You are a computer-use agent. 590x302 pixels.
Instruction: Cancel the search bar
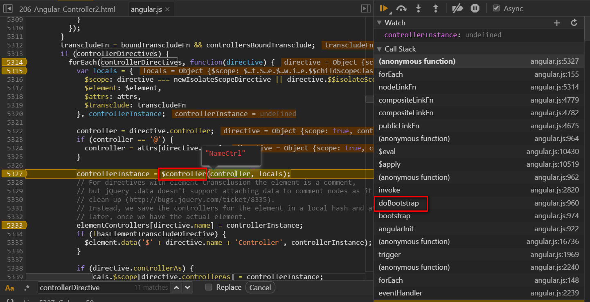pos(260,287)
